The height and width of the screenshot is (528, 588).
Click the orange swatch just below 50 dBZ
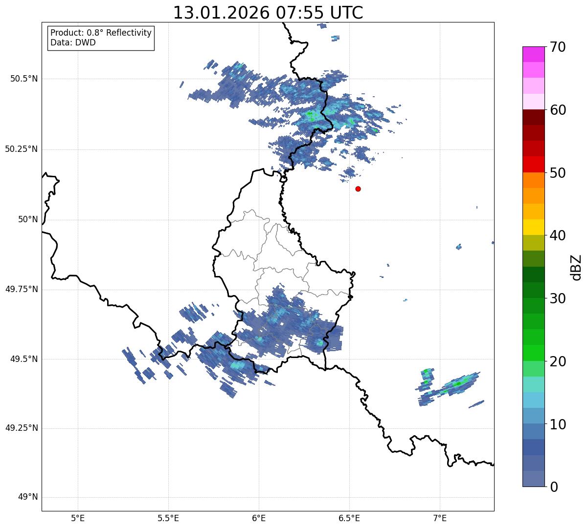533,180
